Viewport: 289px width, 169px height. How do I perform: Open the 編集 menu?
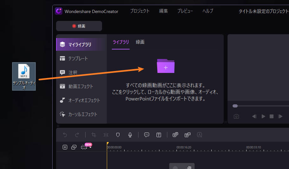(163, 11)
